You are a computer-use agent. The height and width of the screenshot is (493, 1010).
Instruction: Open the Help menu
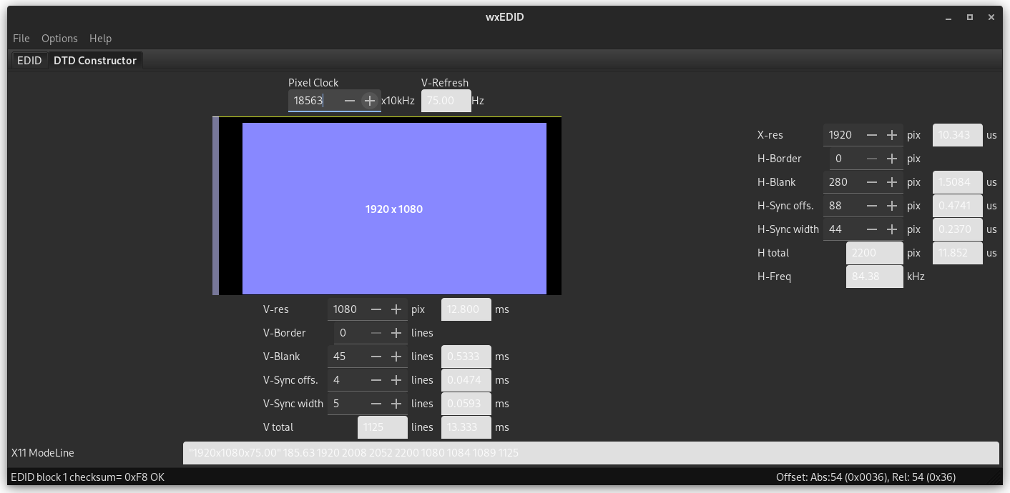coord(100,39)
